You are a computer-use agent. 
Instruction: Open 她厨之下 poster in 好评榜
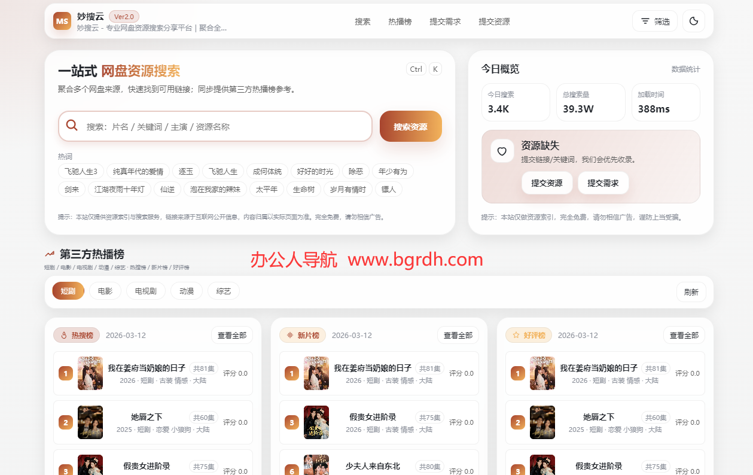[542, 422]
